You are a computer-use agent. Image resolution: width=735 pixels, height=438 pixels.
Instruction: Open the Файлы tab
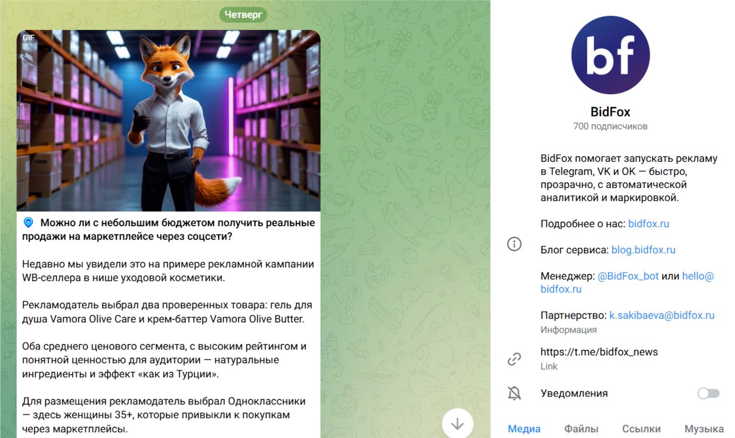click(581, 429)
